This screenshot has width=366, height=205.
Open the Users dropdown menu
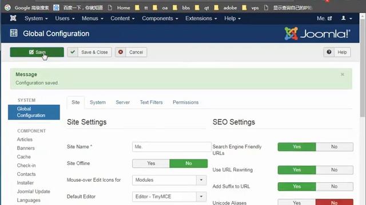click(65, 18)
